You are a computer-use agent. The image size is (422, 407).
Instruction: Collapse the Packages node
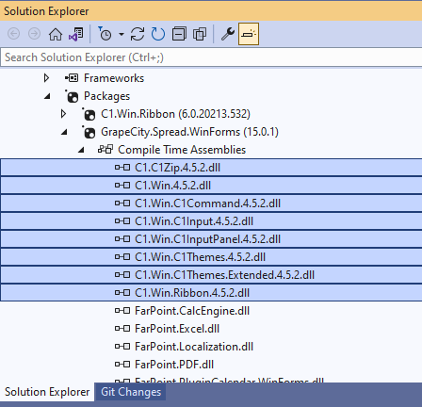(x=47, y=96)
